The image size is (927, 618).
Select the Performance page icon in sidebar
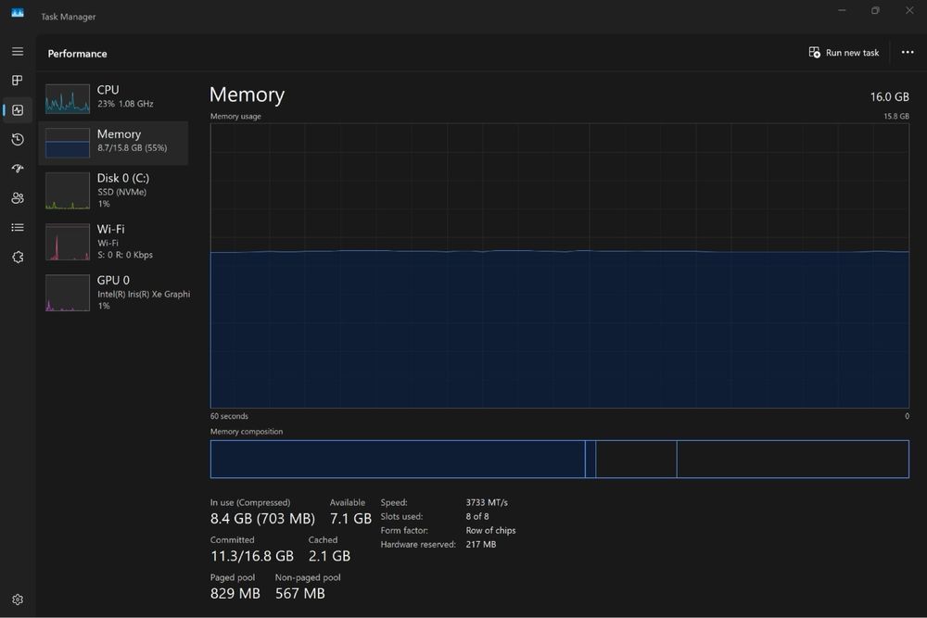click(x=18, y=110)
